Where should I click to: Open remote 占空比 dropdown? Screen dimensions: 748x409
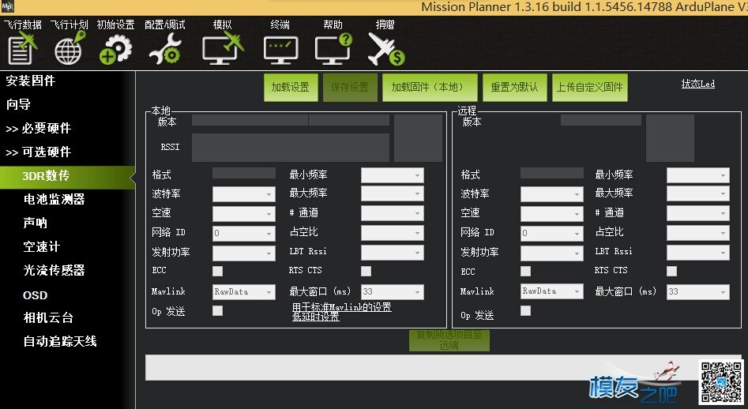coord(698,233)
